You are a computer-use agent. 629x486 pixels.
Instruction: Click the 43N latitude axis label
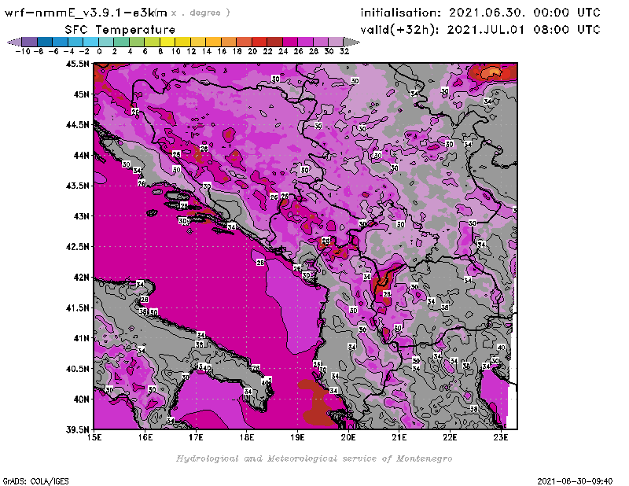tap(81, 216)
